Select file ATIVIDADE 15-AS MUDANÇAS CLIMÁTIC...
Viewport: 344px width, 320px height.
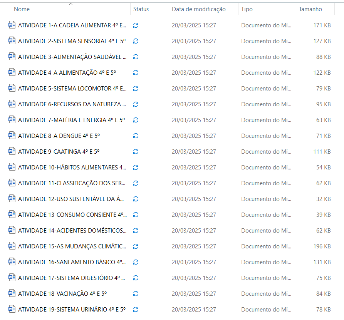[x=72, y=246]
